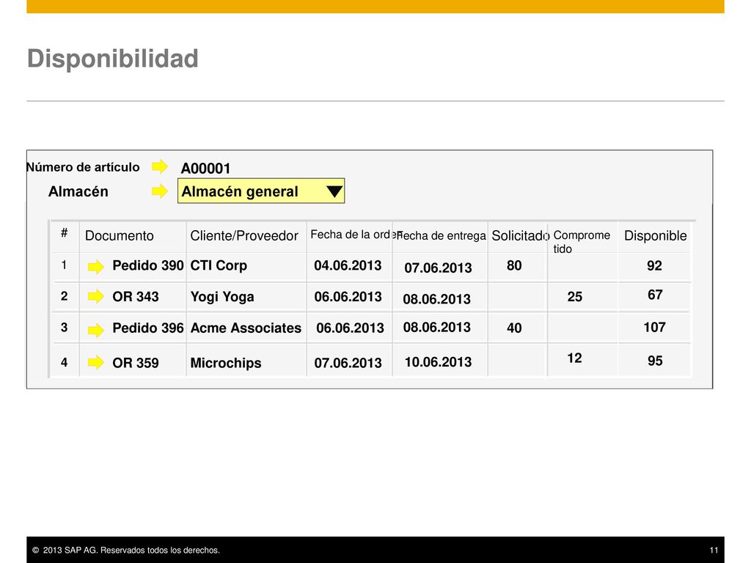751x563 pixels.
Task: Open the Almacén general dropdown arrow
Action: [x=334, y=191]
